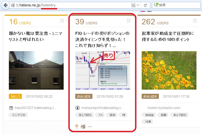Open the reader view icon in address bar

133,5
